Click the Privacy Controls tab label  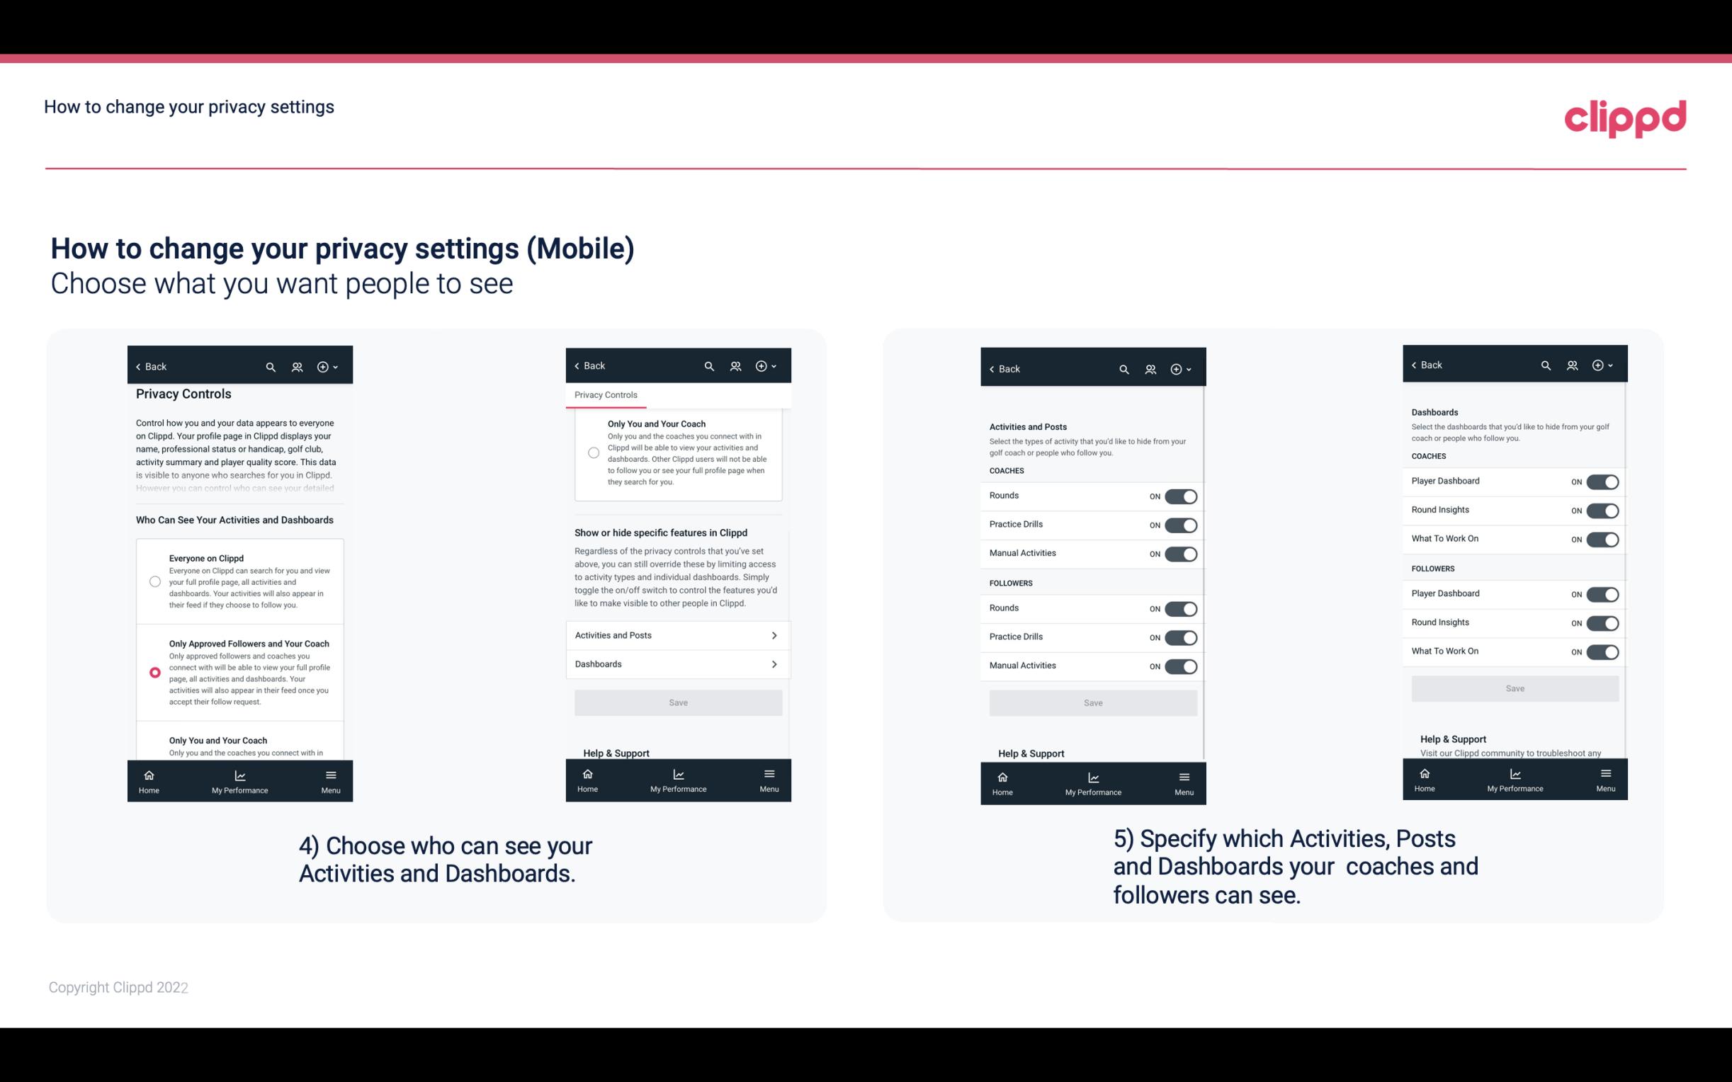605,395
